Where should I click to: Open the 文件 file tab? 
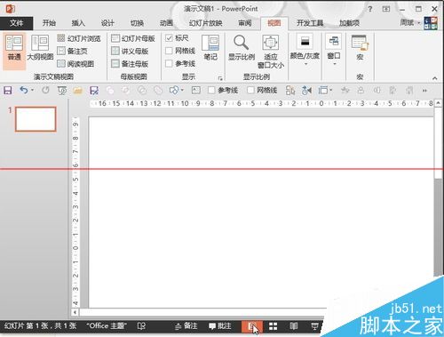point(17,23)
